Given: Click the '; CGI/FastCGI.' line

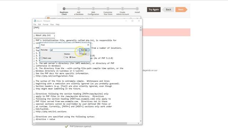Looking at the screenshot, I should coord(41,109).
